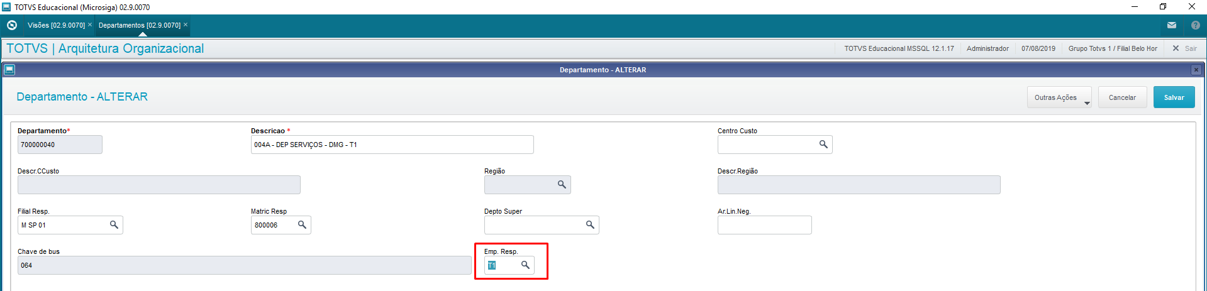Image resolution: width=1207 pixels, height=291 pixels.
Task: Switch to the Visões [02.9.0070] tab
Action: tap(56, 25)
